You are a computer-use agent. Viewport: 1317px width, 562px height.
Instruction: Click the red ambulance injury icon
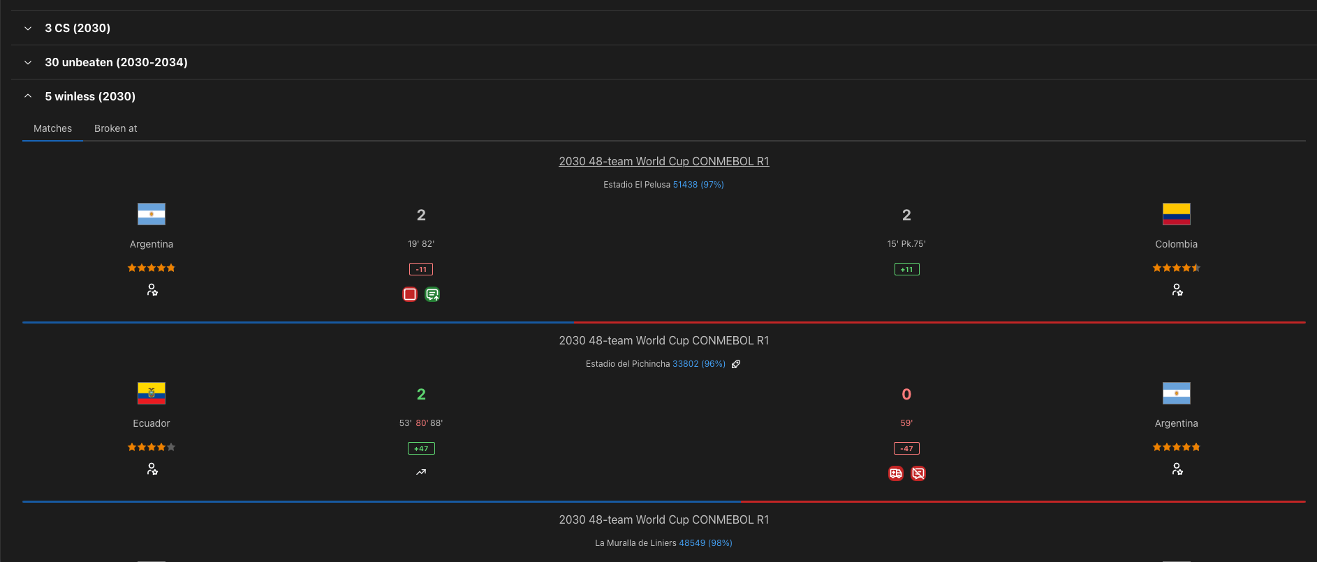click(x=896, y=473)
